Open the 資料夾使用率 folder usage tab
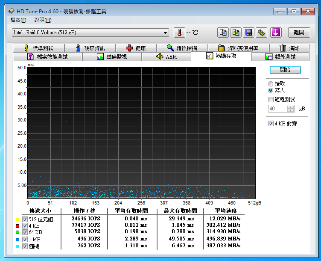The height and width of the screenshot is (261, 321). coord(239,48)
